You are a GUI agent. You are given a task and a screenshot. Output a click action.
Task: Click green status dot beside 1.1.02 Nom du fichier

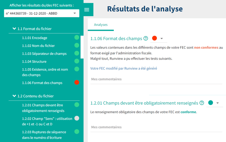pyautogui.click(x=77, y=45)
